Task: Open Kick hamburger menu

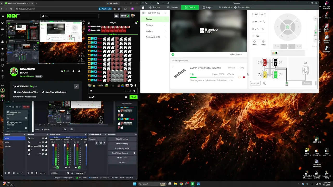Action: (x=3, y=16)
